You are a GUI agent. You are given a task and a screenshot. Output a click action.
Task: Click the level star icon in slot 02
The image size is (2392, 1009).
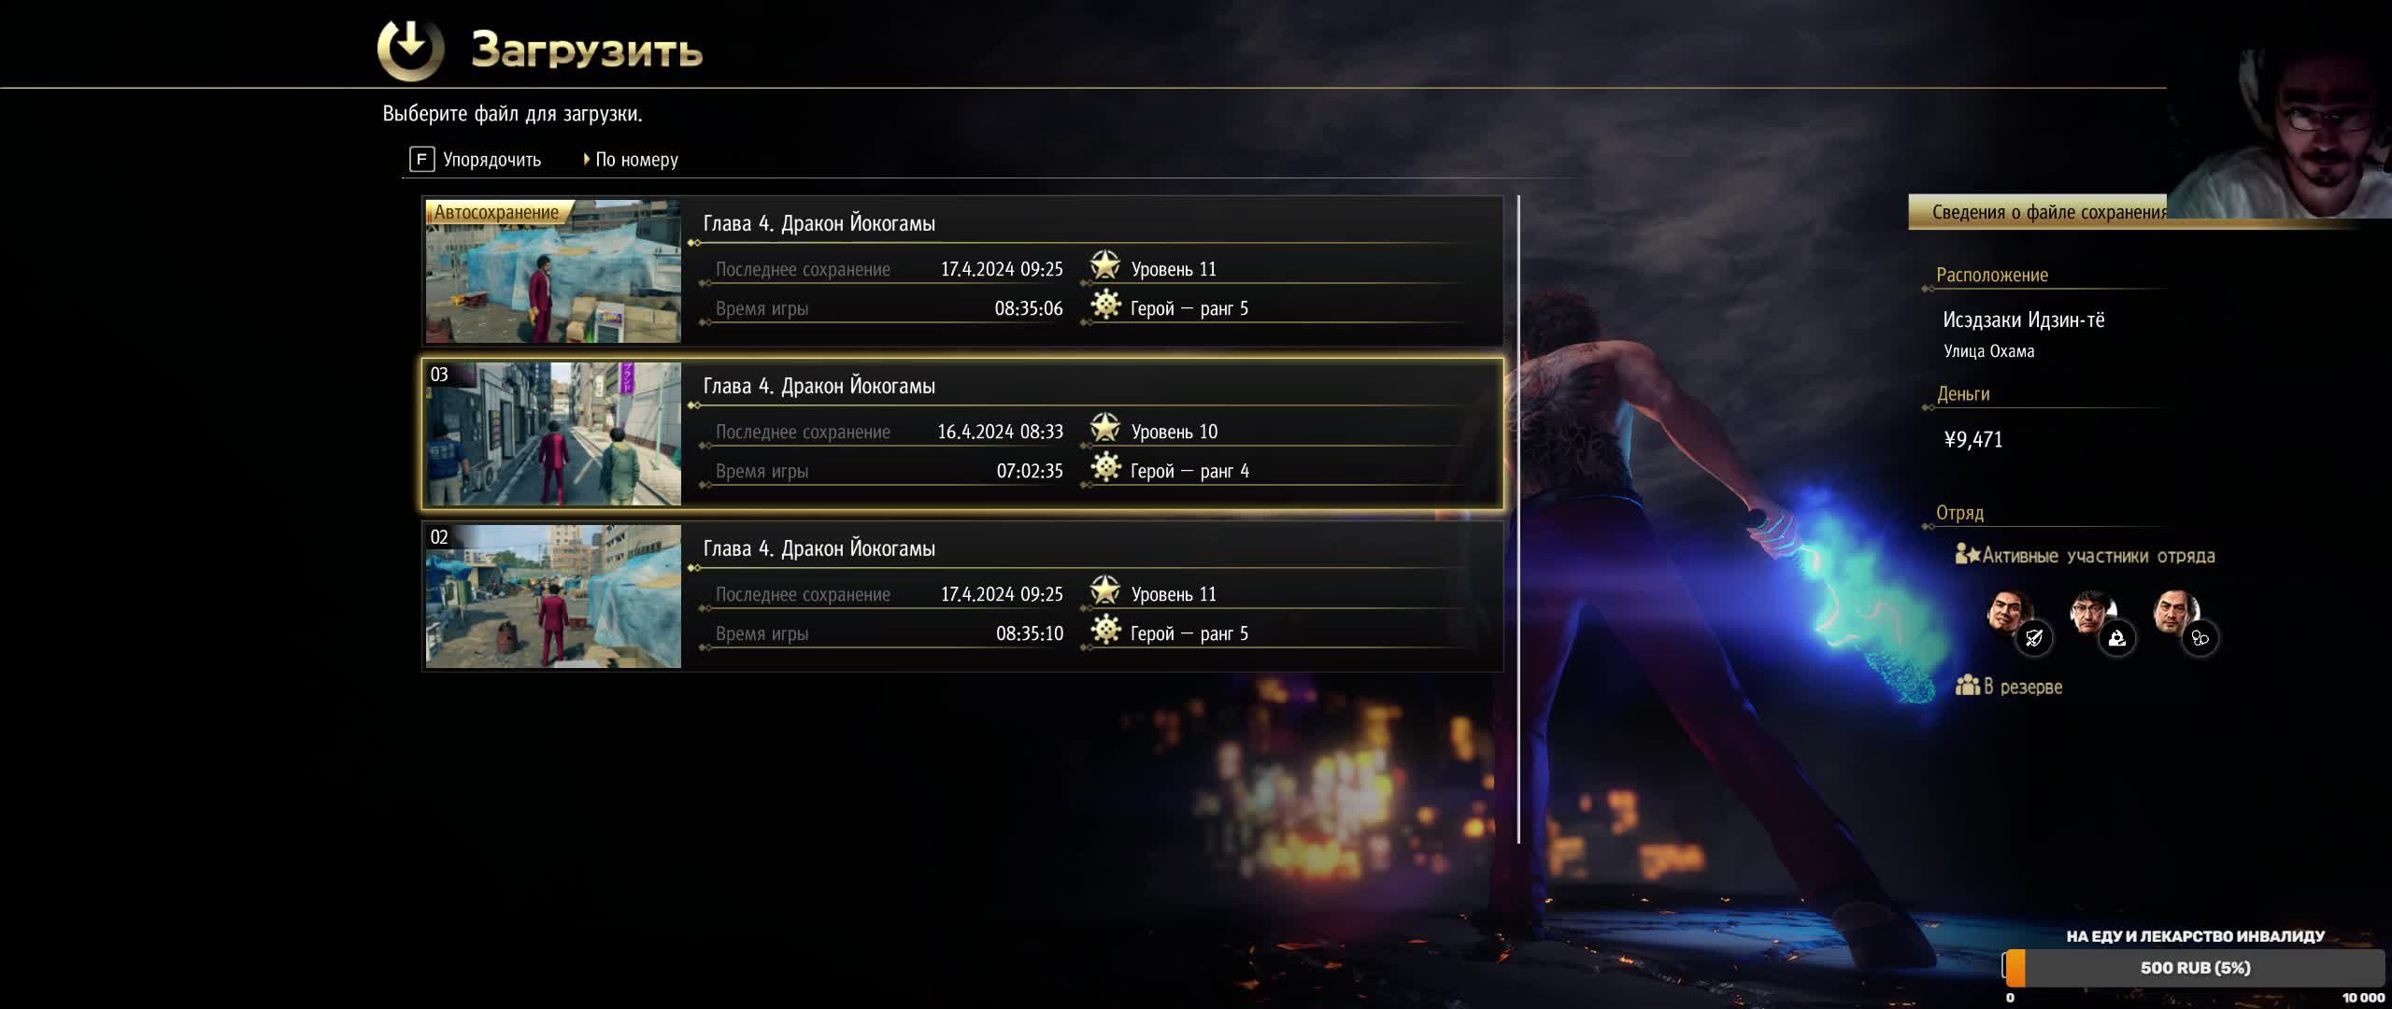tap(1105, 591)
